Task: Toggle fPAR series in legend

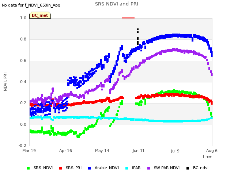Action: click(x=133, y=168)
